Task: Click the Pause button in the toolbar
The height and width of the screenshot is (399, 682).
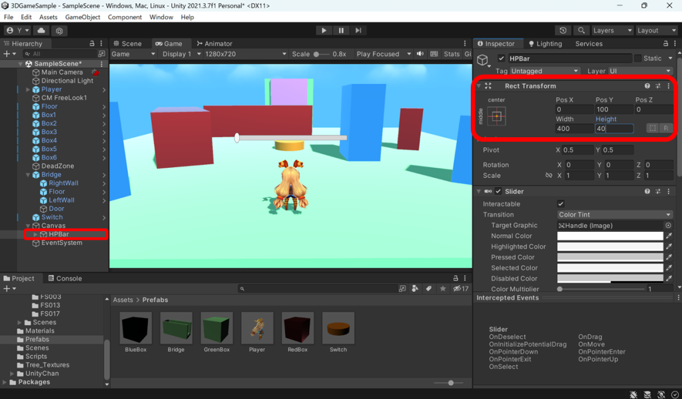Action: click(341, 30)
